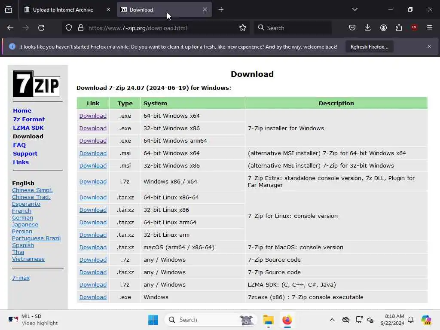Download 7zr.exe console executable
The image size is (440, 330).
93,297
